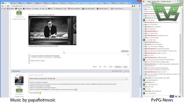Open the Twitch chat viewer list icon

176,96
